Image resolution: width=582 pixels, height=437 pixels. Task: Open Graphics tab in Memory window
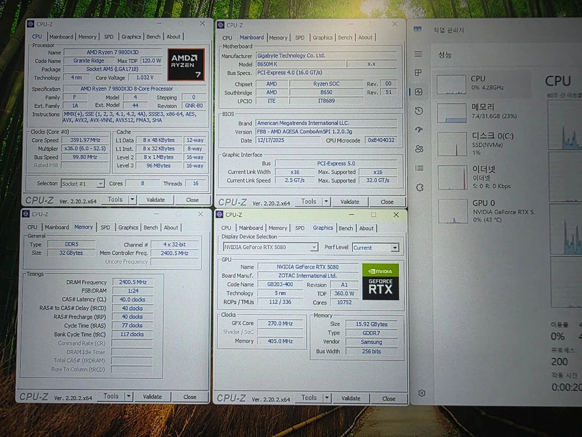coord(128,227)
